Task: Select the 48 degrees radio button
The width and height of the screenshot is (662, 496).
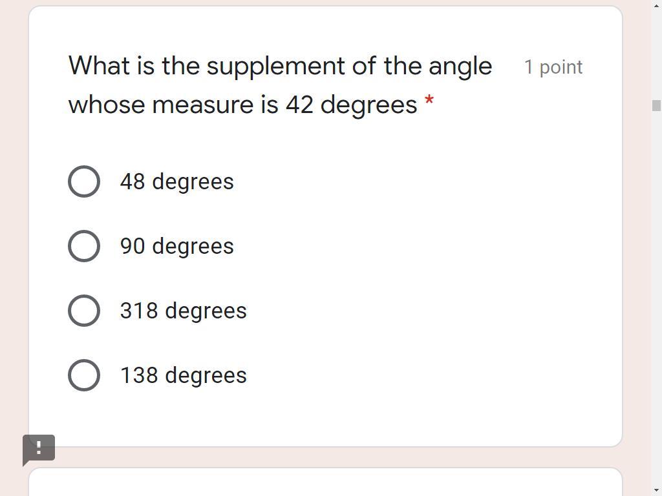Action: point(84,181)
